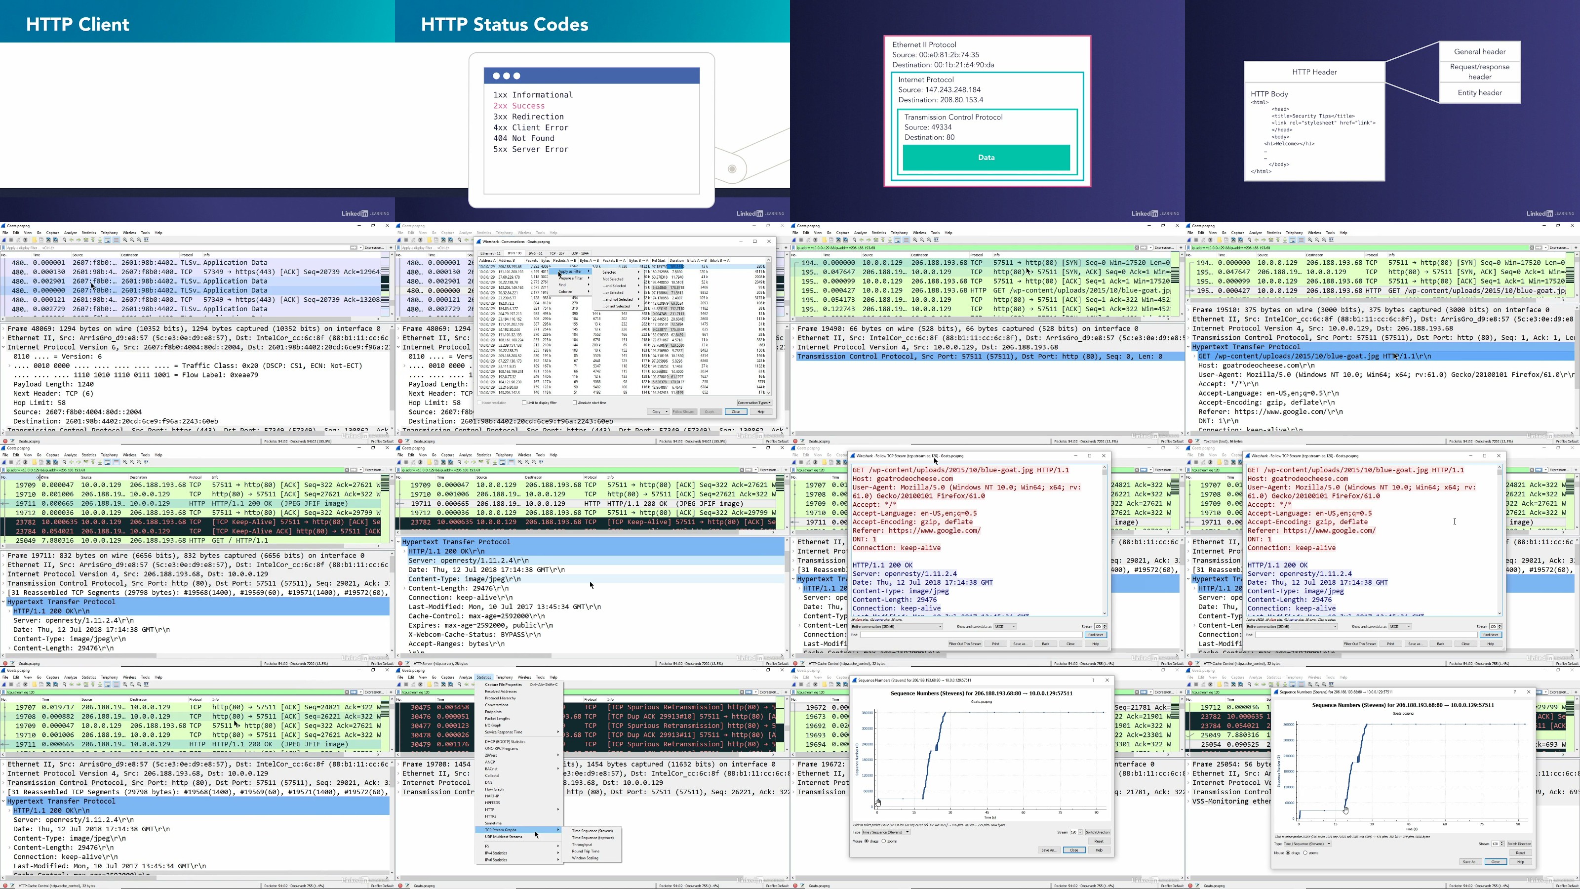Jump to last packet in 'Frame 19711: 832 bytes' window
The height and width of the screenshot is (889, 1580).
pos(99,462)
